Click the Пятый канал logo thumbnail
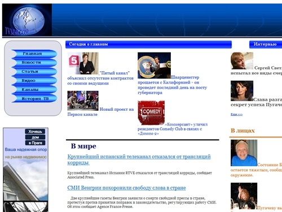 (x=83, y=63)
